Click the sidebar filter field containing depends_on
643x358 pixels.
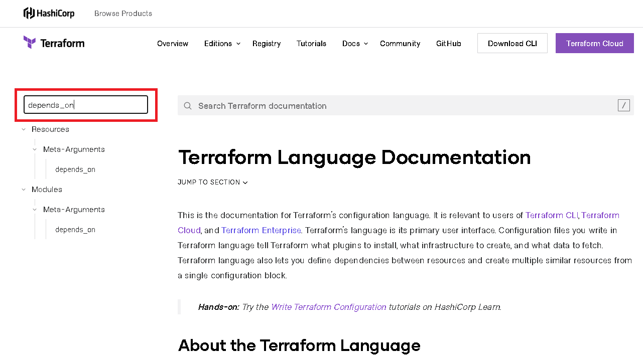coord(86,105)
